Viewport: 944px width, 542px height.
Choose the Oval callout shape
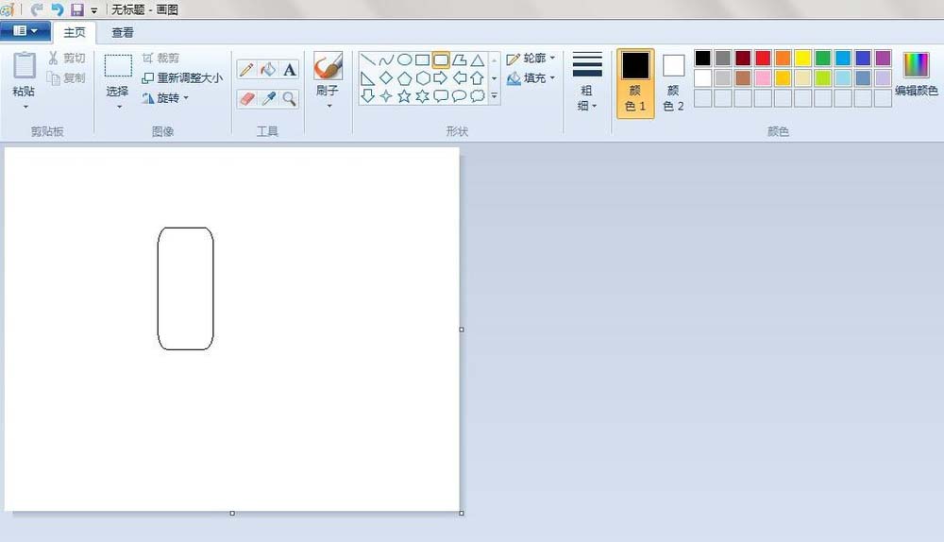(x=460, y=95)
